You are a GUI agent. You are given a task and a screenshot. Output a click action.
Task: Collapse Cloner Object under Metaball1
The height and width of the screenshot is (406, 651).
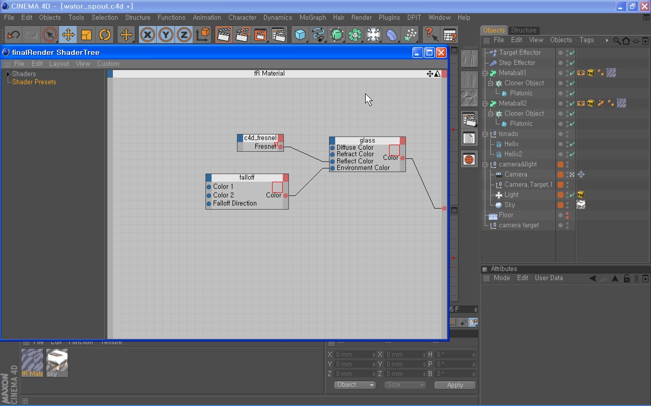491,83
